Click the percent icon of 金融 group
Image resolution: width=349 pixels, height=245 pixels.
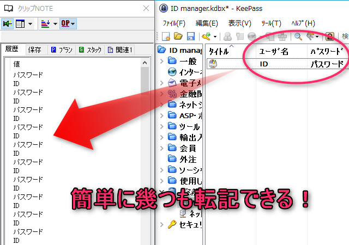click(172, 94)
